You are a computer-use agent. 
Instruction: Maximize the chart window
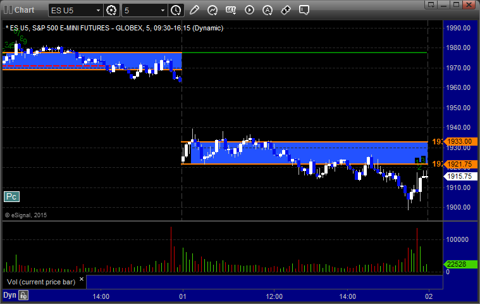pos(456,4)
